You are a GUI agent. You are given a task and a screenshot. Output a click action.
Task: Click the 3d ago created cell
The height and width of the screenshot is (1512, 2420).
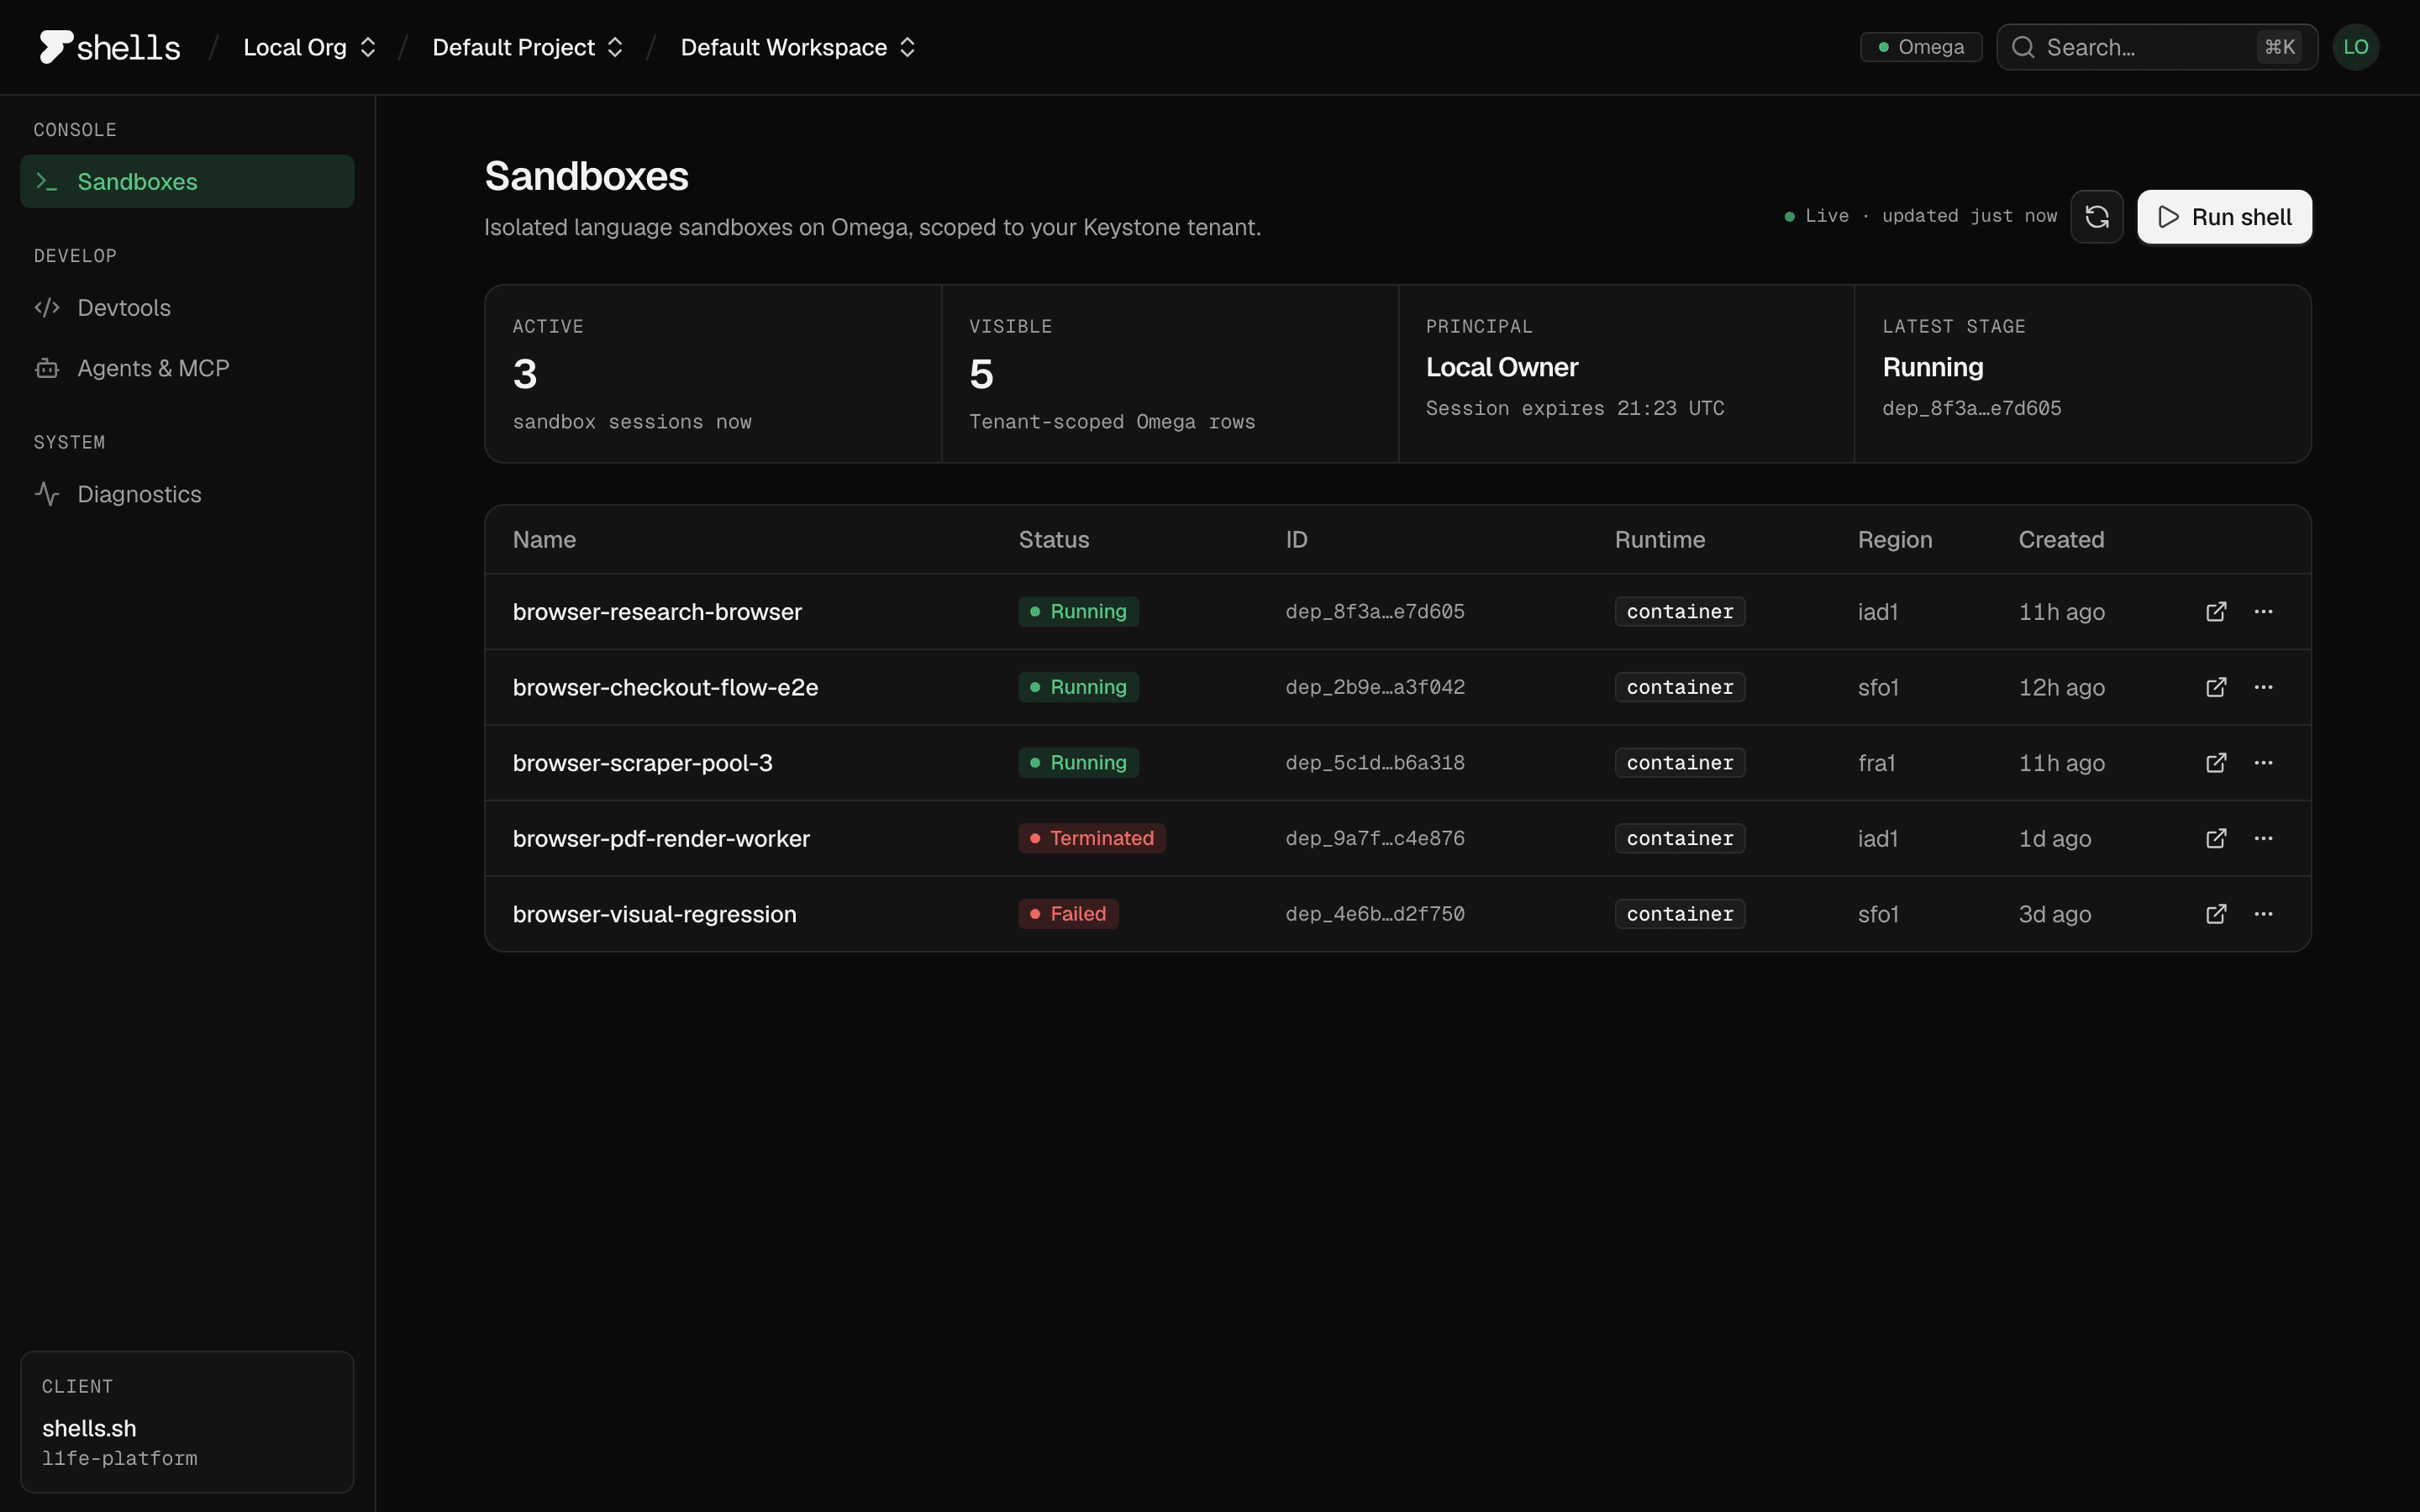click(2054, 914)
